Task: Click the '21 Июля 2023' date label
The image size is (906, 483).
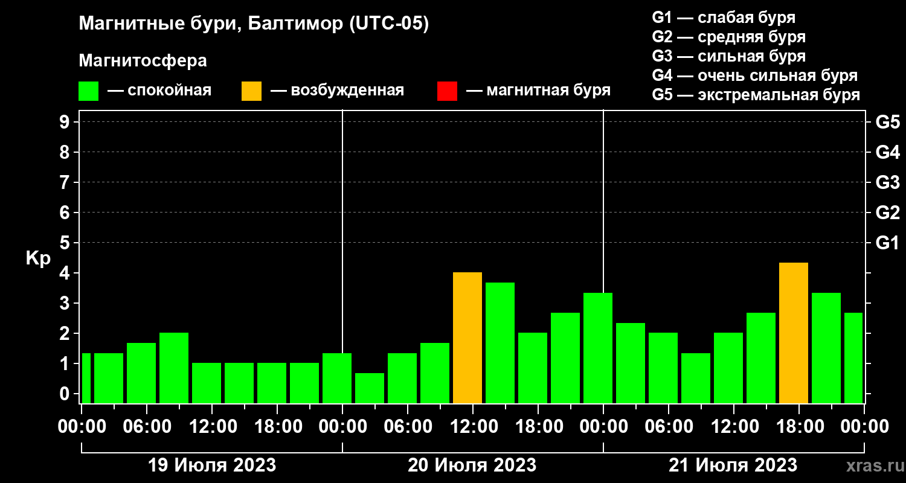Action: [x=733, y=465]
